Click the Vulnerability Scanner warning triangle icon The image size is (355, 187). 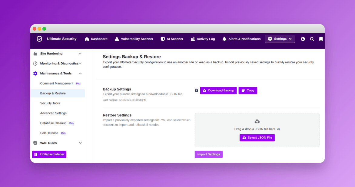pos(117,39)
